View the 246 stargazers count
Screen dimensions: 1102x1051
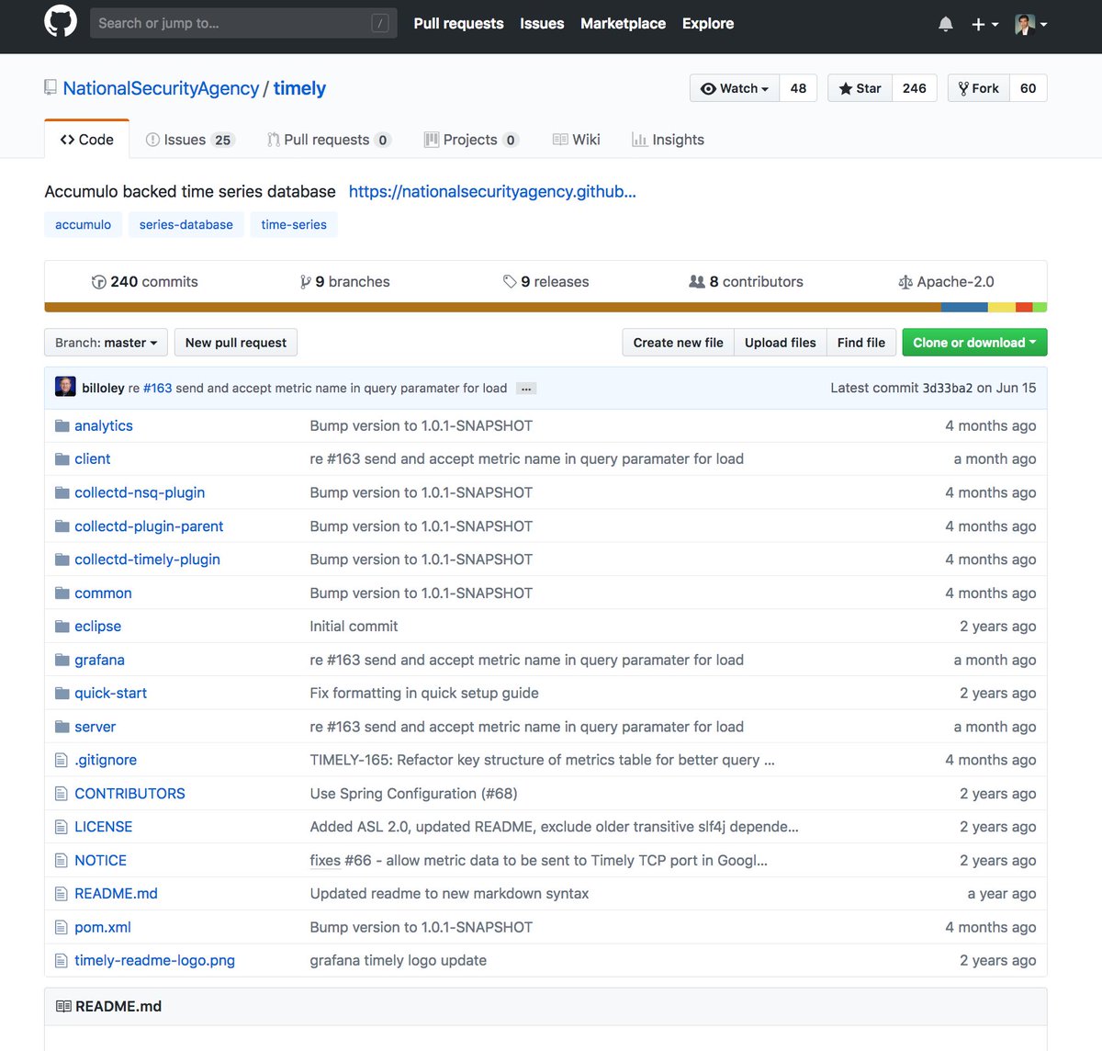[x=914, y=88]
